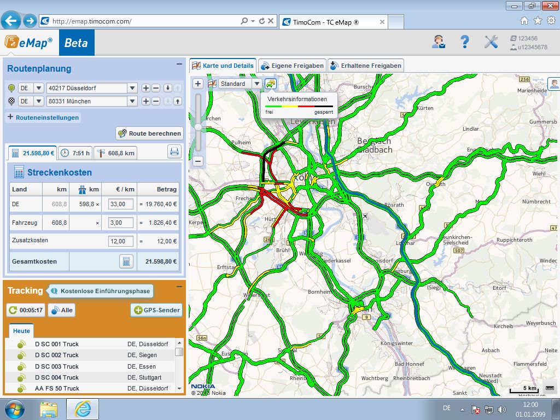Click the Zusatzkosten input field
The image size is (560, 420).
(x=121, y=241)
